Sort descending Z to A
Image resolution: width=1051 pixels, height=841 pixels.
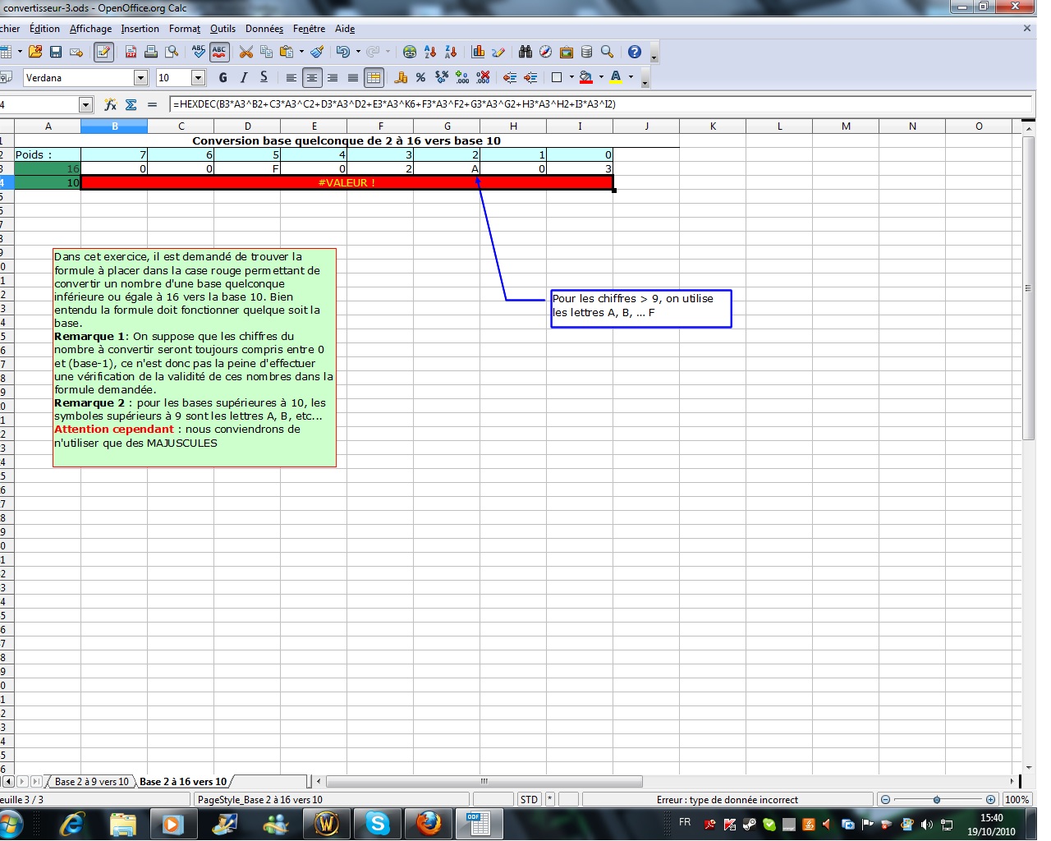click(x=451, y=52)
